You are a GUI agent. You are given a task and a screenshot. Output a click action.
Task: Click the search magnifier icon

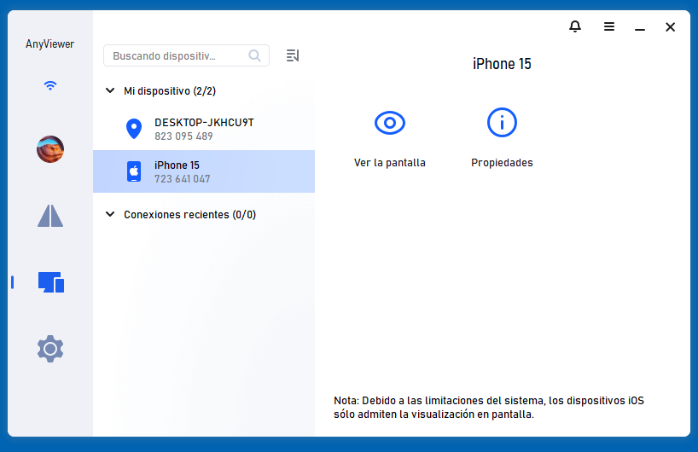point(254,55)
